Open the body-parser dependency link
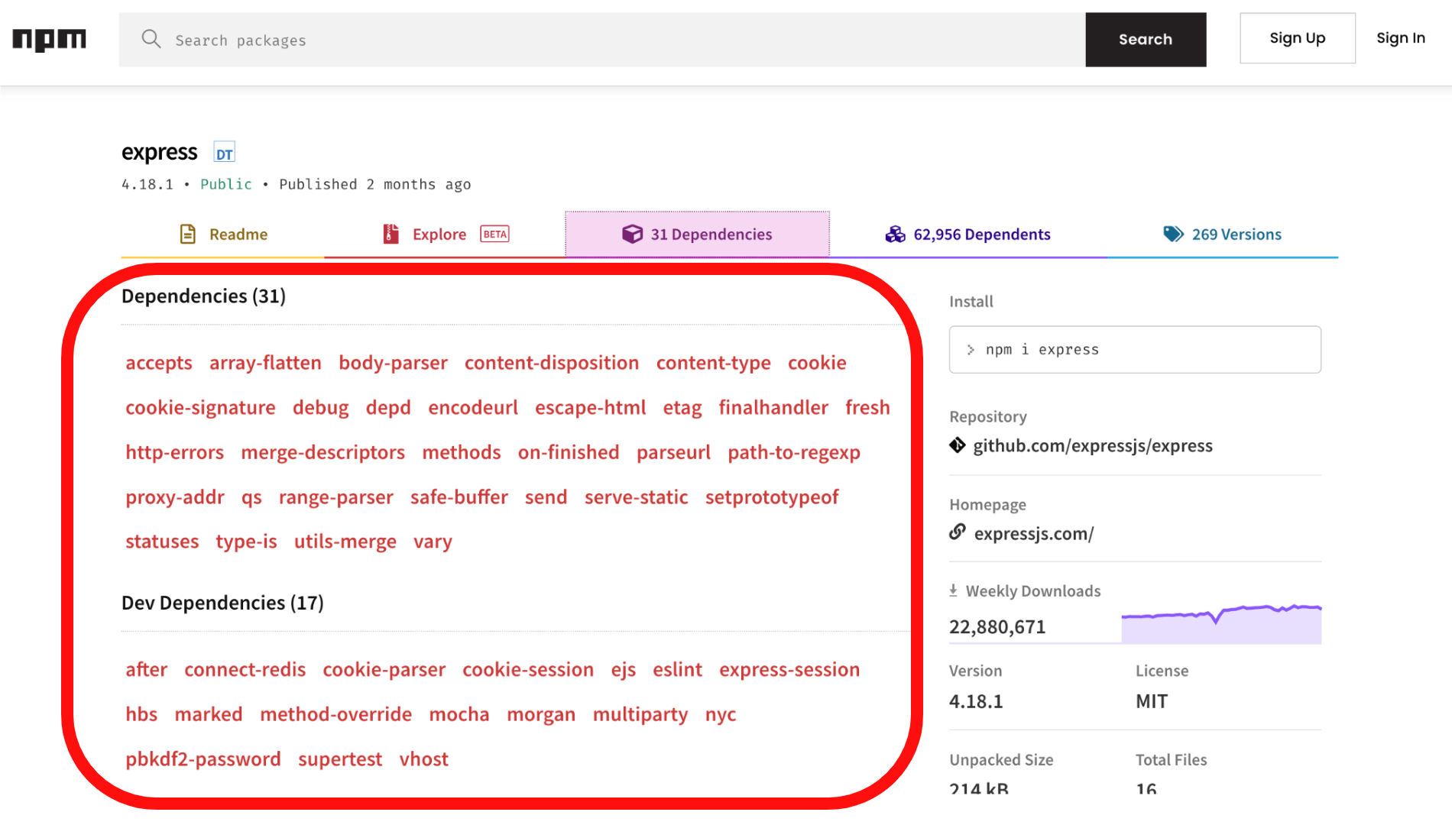The width and height of the screenshot is (1452, 825). click(x=393, y=363)
